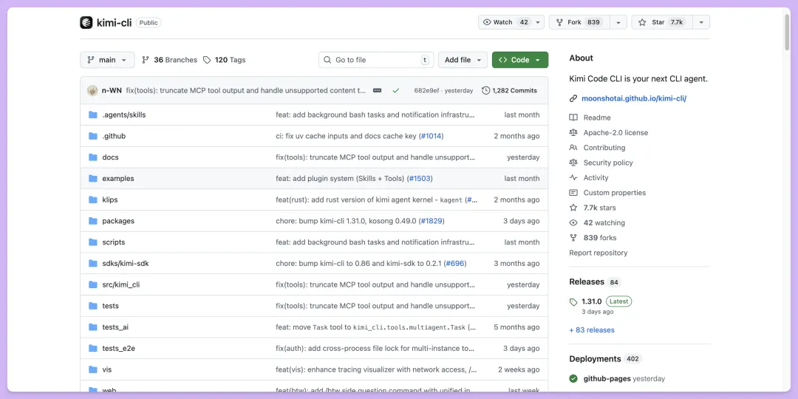This screenshot has height=399, width=798.
Task: Expand the Fork options dropdown arrow
Action: point(618,22)
